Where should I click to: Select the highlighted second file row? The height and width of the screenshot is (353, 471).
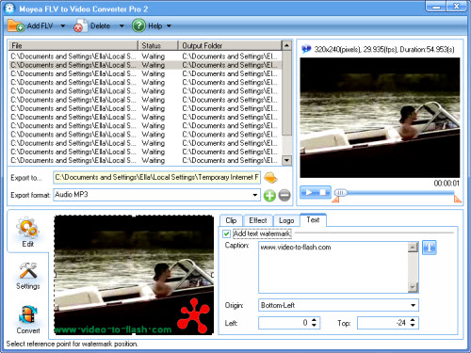tap(145, 65)
